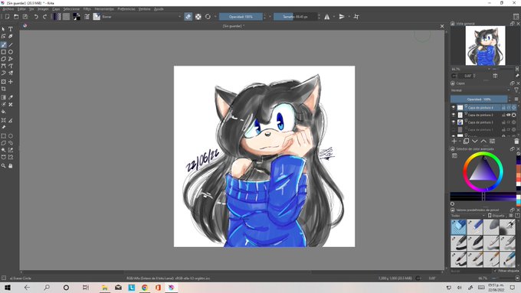521x293 pixels.
Task: Open the Filtro menu
Action: pyautogui.click(x=87, y=9)
